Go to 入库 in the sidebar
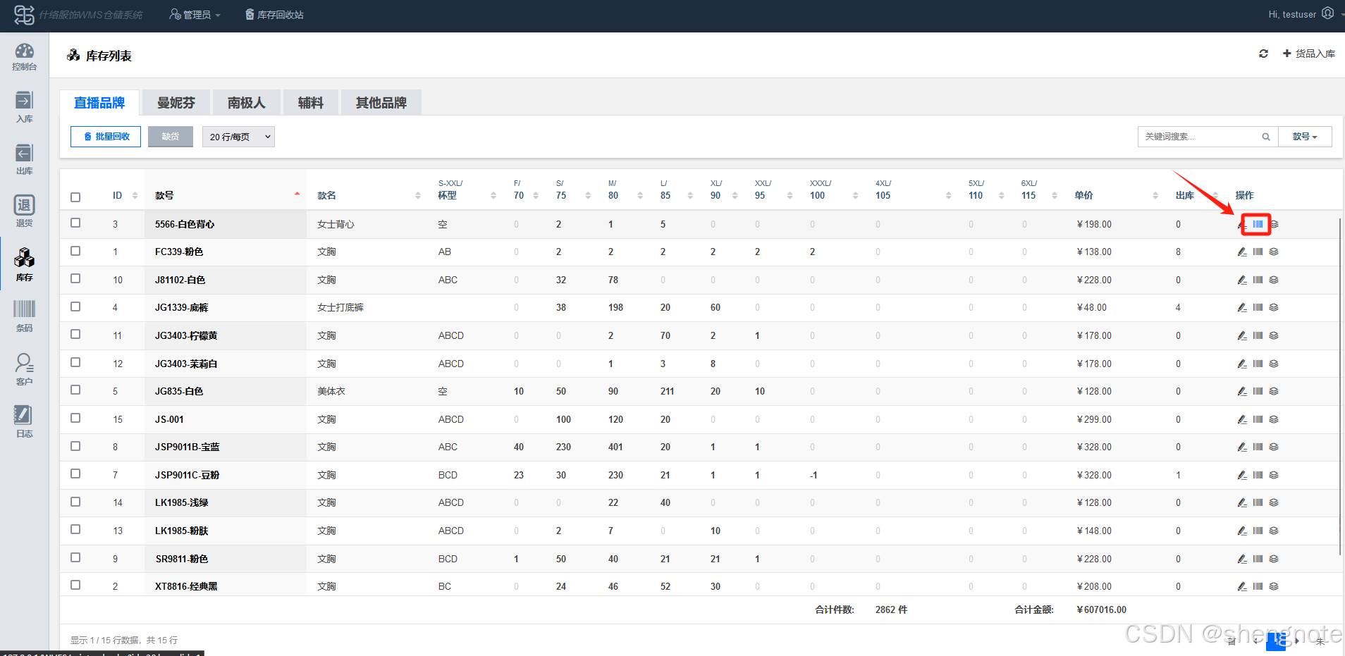 tap(24, 107)
